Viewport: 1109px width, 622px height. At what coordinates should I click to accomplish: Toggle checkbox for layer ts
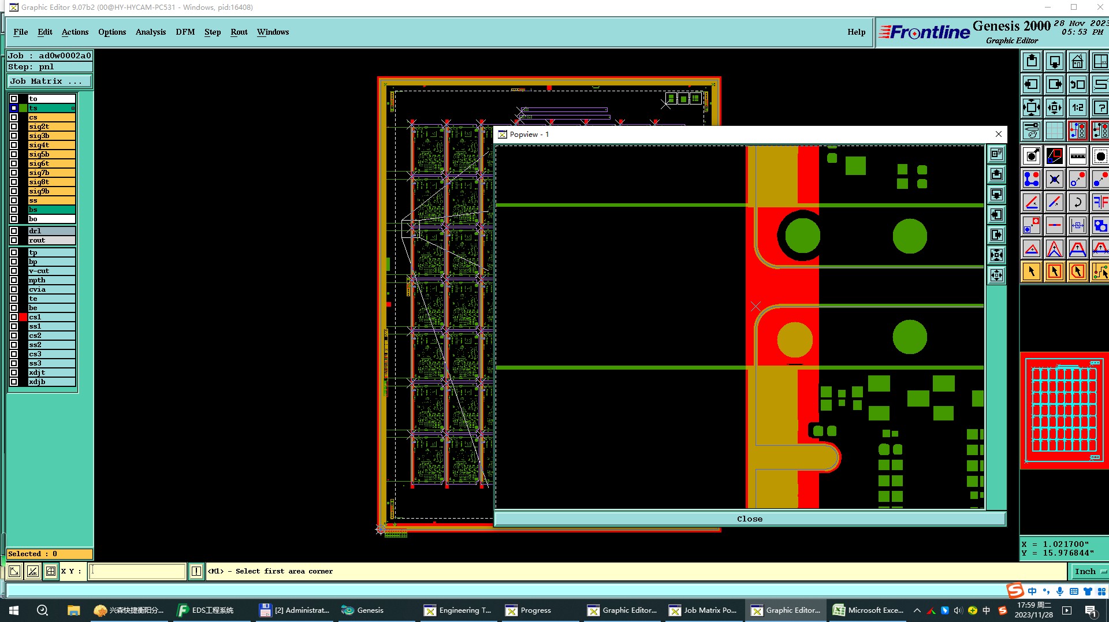[14, 108]
